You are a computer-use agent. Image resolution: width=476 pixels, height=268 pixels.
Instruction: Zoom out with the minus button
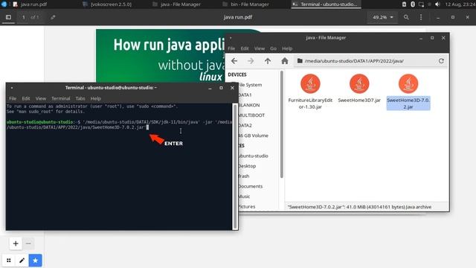pyautogui.click(x=28, y=243)
